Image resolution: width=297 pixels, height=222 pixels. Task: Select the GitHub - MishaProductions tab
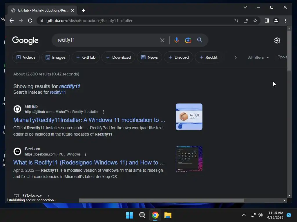[x=42, y=10]
